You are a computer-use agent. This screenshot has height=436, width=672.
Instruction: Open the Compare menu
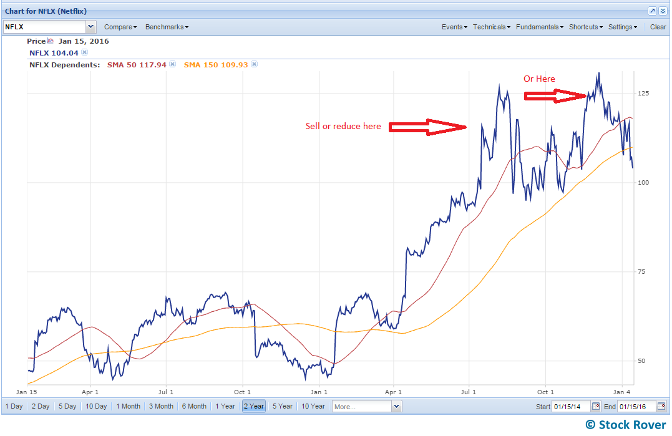click(120, 27)
